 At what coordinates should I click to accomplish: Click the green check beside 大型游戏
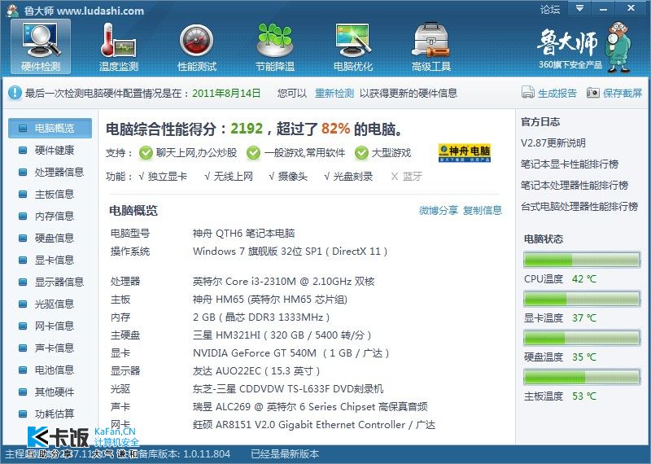[361, 153]
